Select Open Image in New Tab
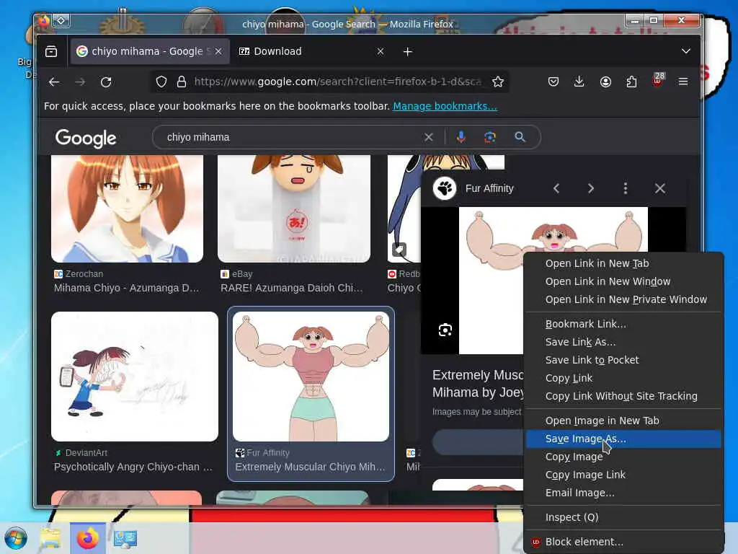 tap(623, 421)
